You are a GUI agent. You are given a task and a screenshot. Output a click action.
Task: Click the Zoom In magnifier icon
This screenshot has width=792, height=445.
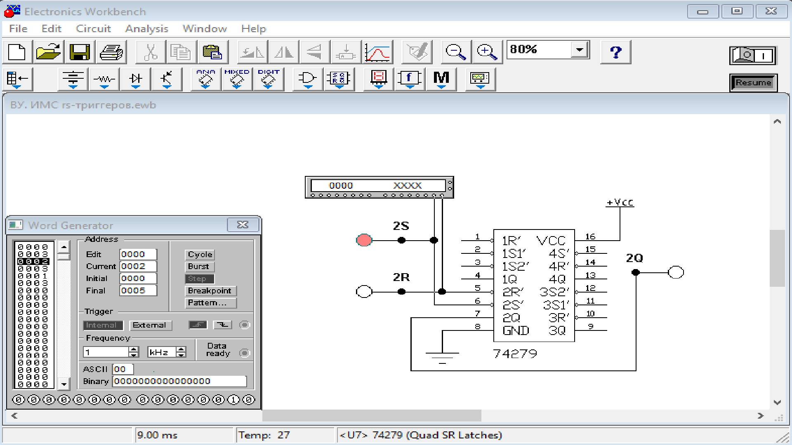click(487, 52)
